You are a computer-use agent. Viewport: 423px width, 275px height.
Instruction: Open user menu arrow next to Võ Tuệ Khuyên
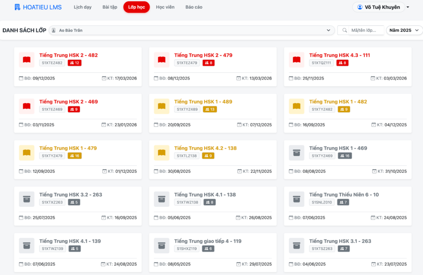[408, 7]
